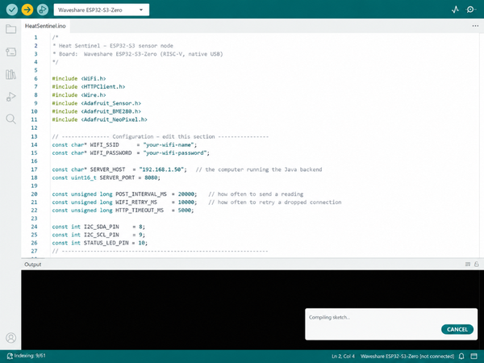This screenshot has height=363, width=484.
Task: Click the WIFI_RETRY_MS definition line
Action: click(x=197, y=202)
